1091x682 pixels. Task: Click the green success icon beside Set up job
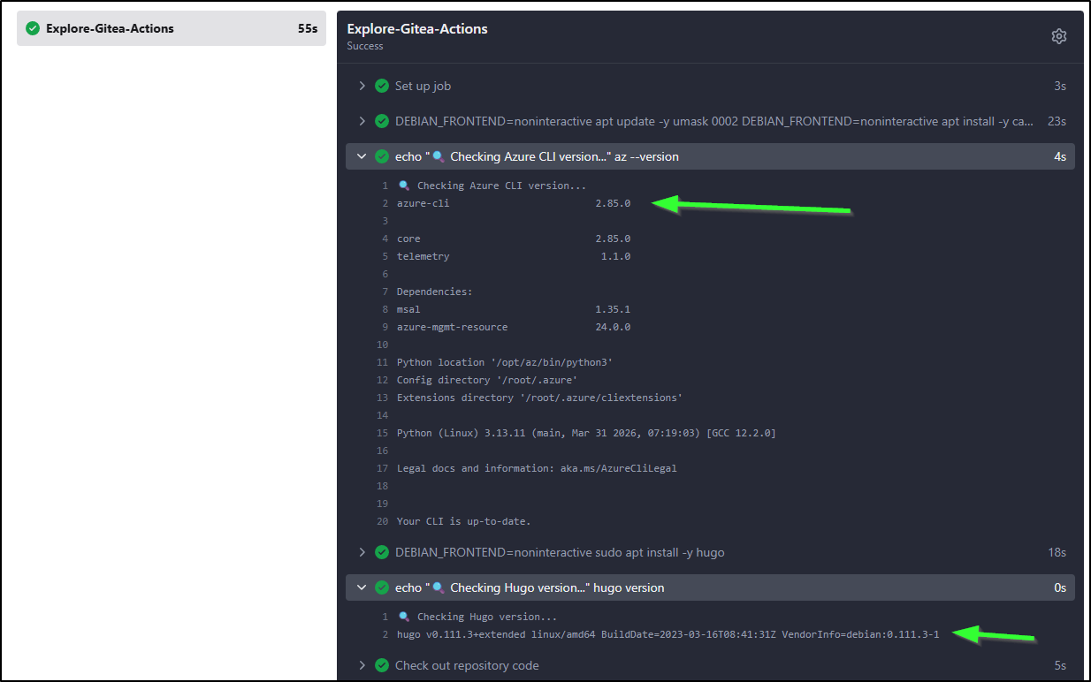click(x=382, y=86)
